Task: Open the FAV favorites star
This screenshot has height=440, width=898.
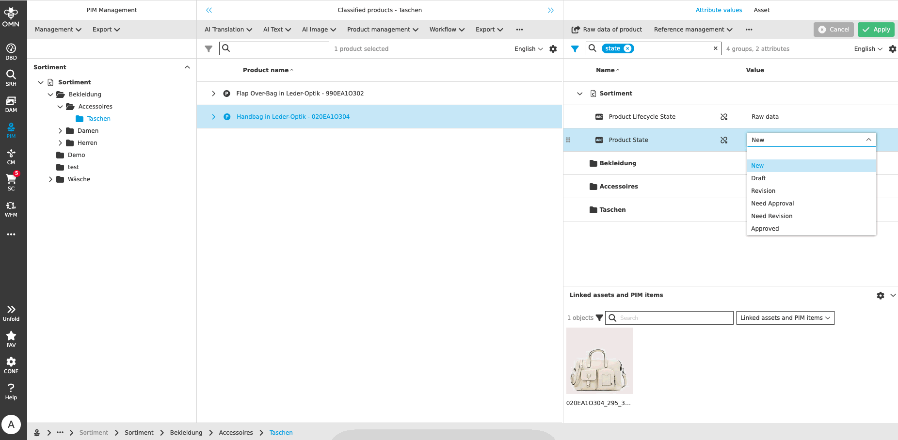Action: (x=11, y=339)
